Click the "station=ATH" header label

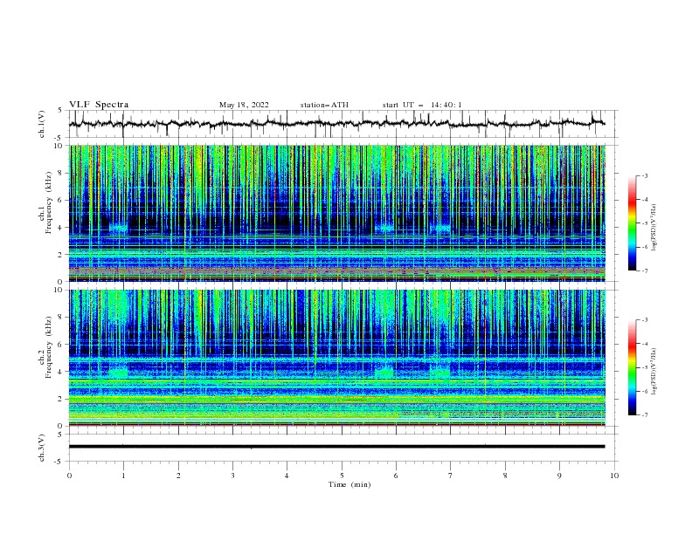324,105
